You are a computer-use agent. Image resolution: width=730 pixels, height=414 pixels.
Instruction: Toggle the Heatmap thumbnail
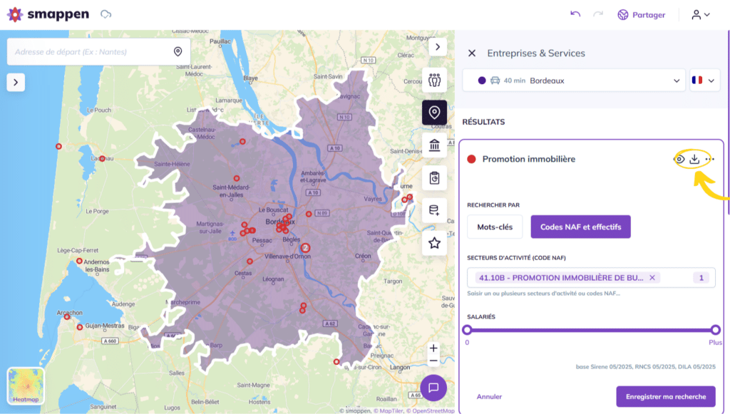point(26,385)
